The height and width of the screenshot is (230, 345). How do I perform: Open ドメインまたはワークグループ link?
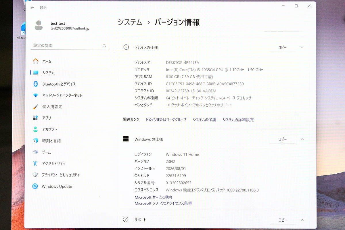coord(166,120)
